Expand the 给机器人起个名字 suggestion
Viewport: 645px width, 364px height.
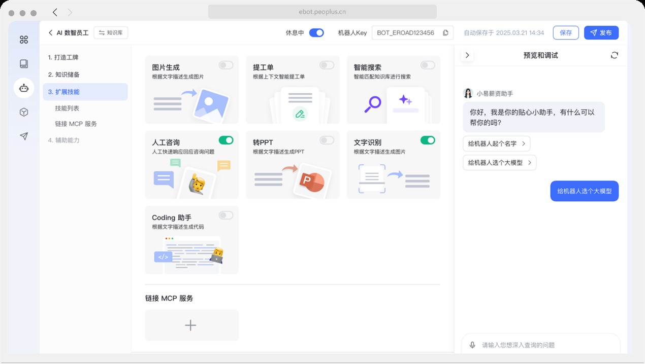(x=496, y=143)
